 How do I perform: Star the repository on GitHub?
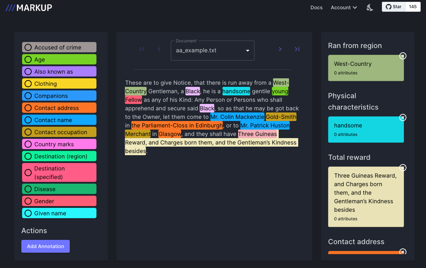394,7
